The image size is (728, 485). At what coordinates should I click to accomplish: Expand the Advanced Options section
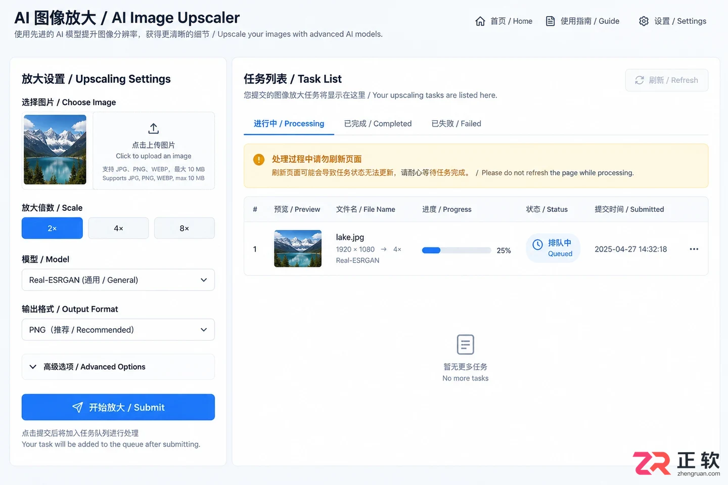[118, 367]
